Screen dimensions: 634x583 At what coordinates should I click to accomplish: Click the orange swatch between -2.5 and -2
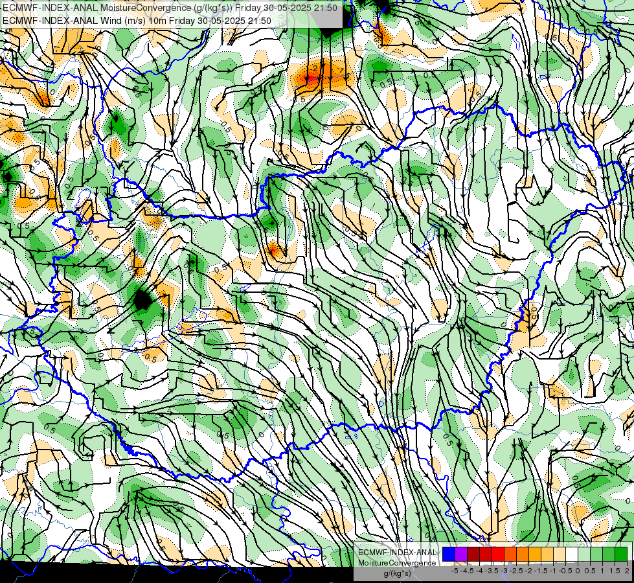click(x=523, y=554)
